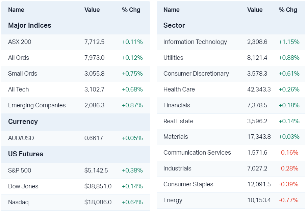The height and width of the screenshot is (212, 307).
Task: Click the Health Care sector name
Action: click(179, 89)
